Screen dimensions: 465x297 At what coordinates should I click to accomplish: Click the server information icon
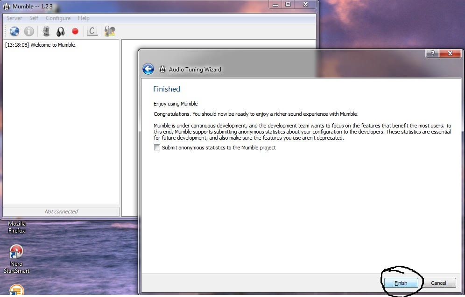(29, 31)
